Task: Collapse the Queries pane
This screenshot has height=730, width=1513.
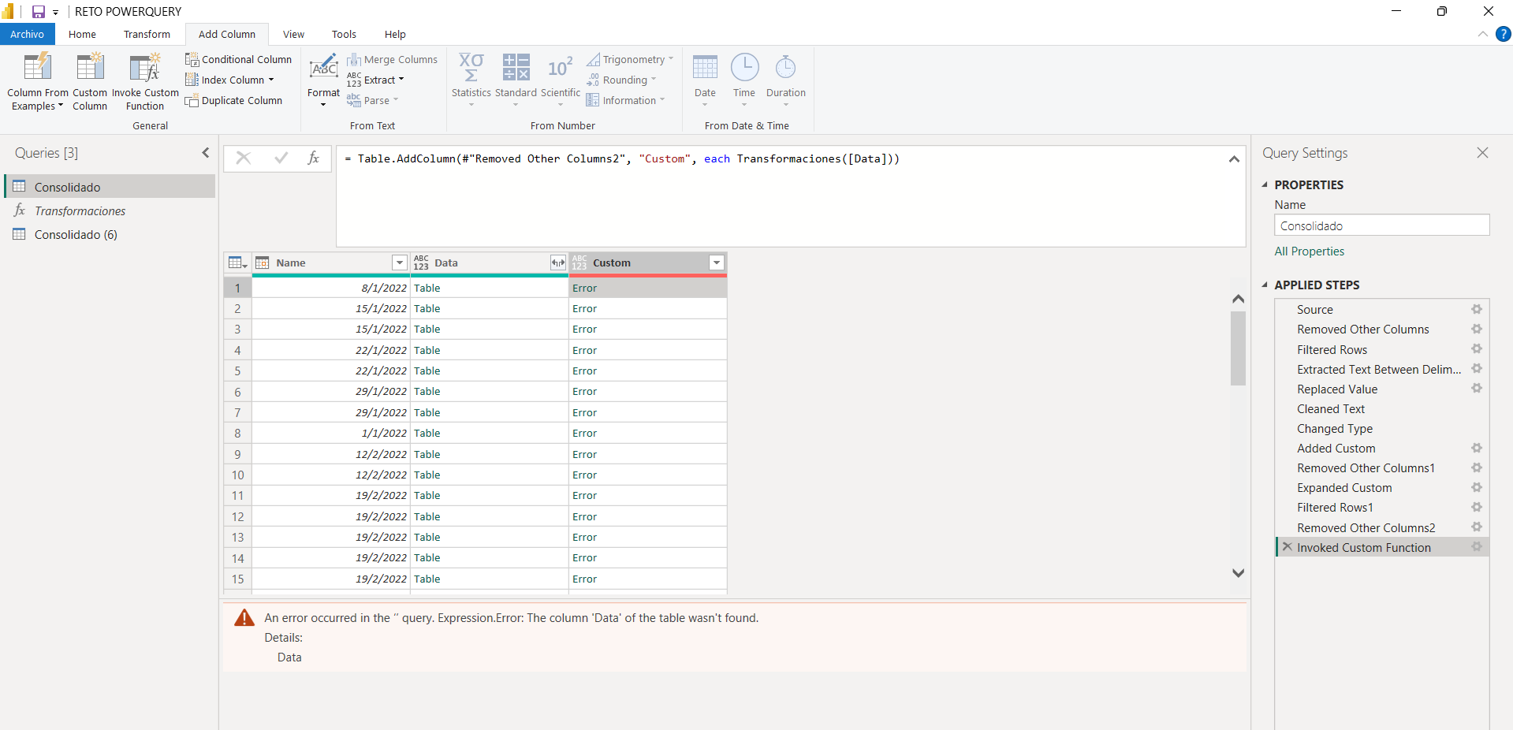Action: tap(206, 153)
